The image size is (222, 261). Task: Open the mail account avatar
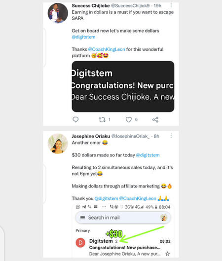click(164, 218)
